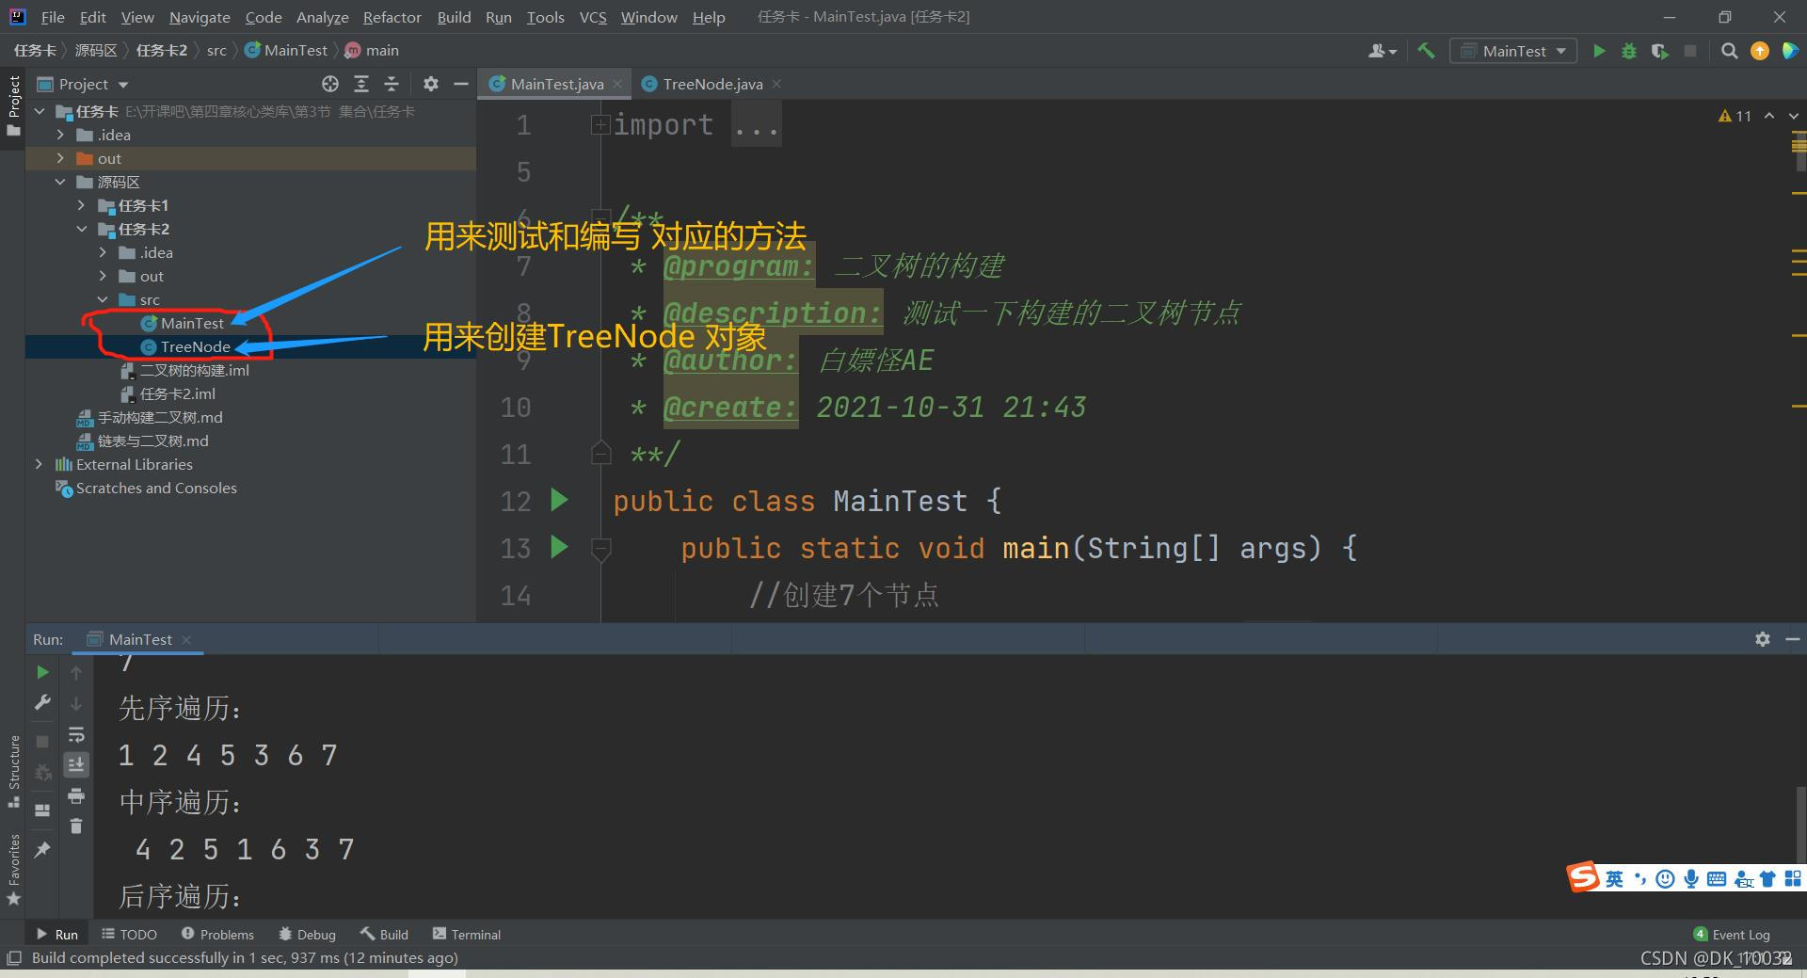Expand the 任务卡1 module
Screen dimensions: 1807x978
point(82,205)
